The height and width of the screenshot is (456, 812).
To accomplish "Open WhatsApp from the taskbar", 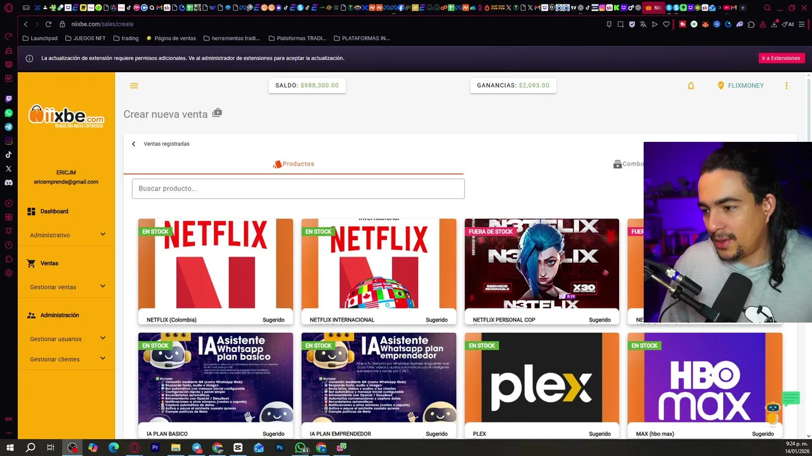I will pos(300,448).
